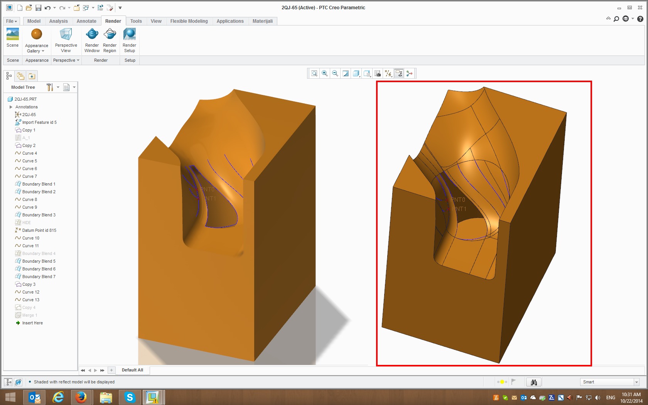
Task: Open the Materijali tab
Action: click(263, 21)
